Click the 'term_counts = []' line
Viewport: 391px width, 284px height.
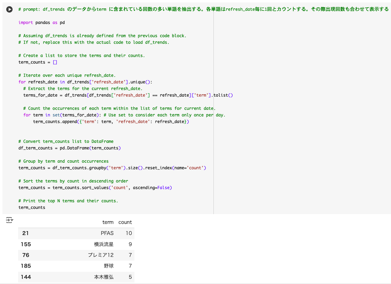[x=38, y=62]
